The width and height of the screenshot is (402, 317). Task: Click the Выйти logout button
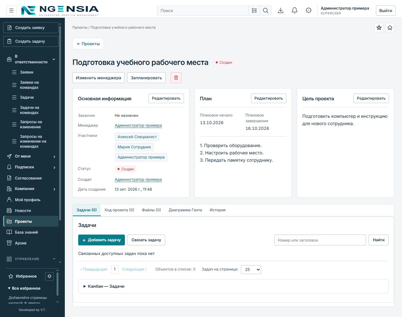[385, 11]
